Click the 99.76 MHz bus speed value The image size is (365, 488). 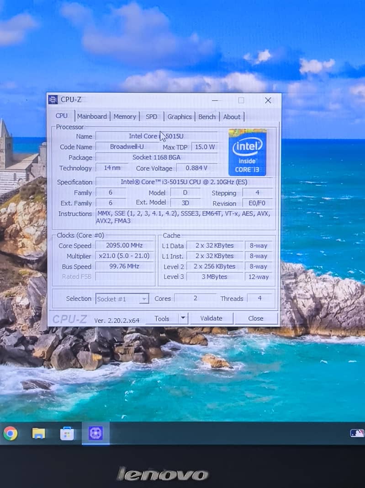[124, 266]
